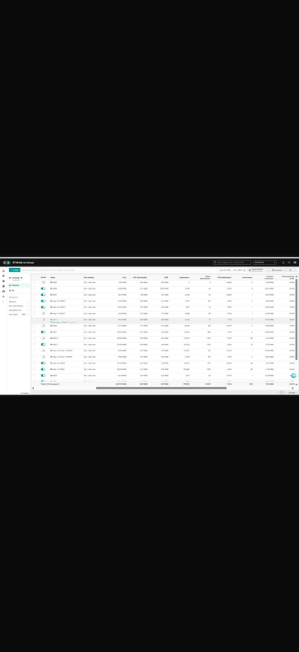The width and height of the screenshot is (299, 652).
Task: Sort by the Impressions column header
Action: click(184, 277)
